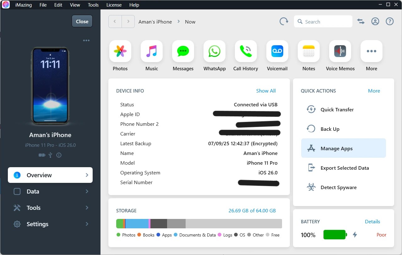The image size is (402, 255).
Task: Open the Tools menu in menu bar
Action: pos(93,5)
